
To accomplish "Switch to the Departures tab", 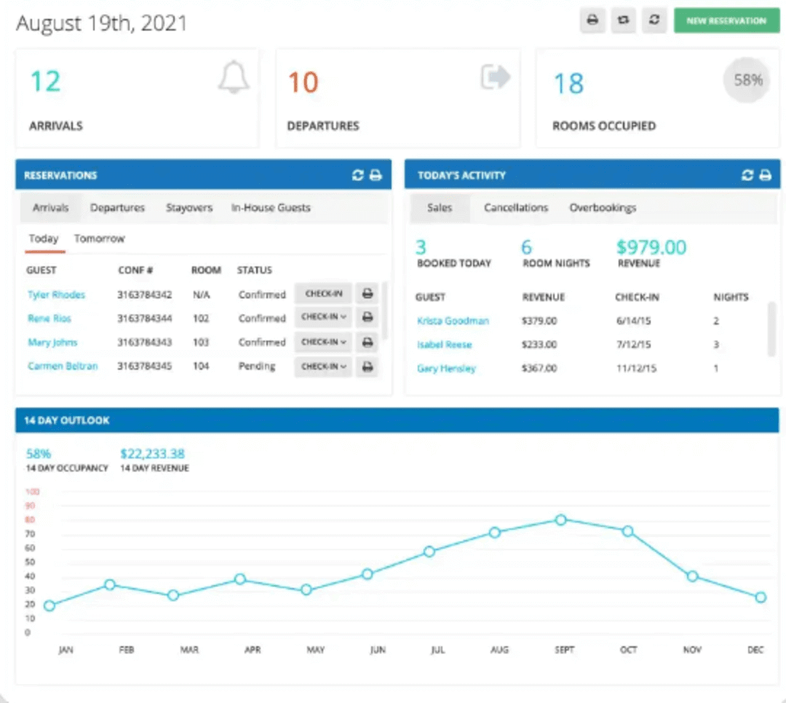I will click(x=117, y=207).
